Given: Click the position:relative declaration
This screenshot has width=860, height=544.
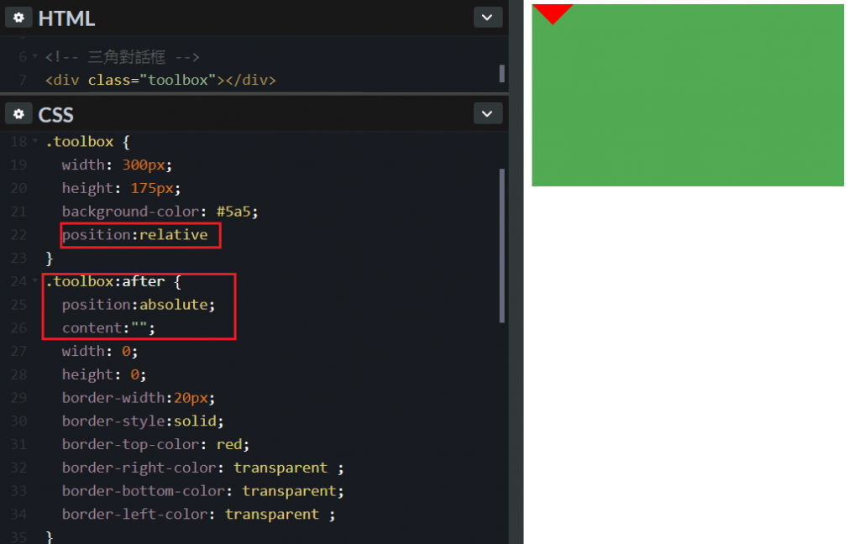Looking at the screenshot, I should 135,235.
